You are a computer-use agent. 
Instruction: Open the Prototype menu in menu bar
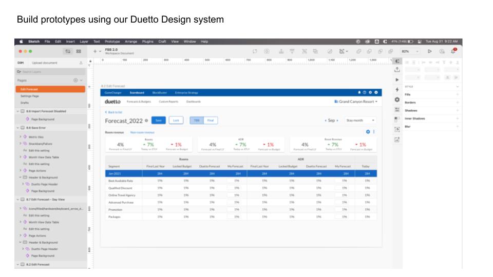[112, 41]
